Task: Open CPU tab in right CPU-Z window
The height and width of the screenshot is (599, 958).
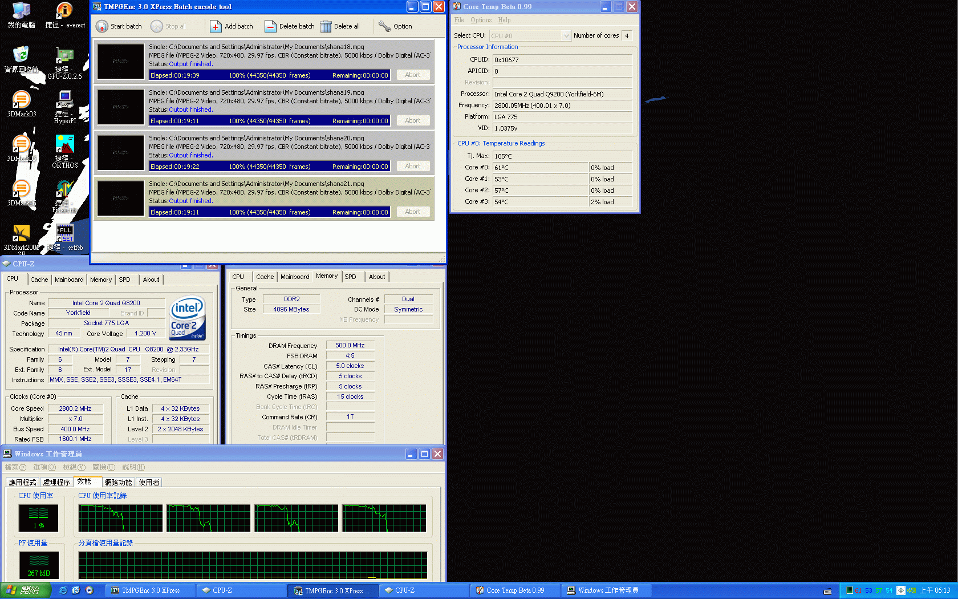Action: (238, 277)
